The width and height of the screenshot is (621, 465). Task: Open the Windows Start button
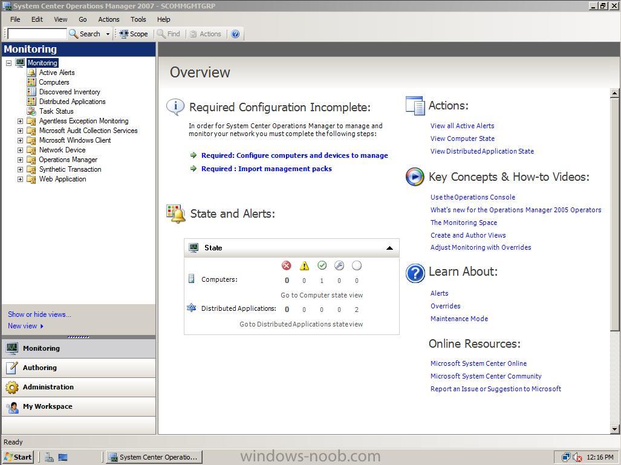pyautogui.click(x=18, y=457)
